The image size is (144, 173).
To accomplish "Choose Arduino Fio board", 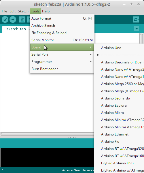I will [119, 142].
